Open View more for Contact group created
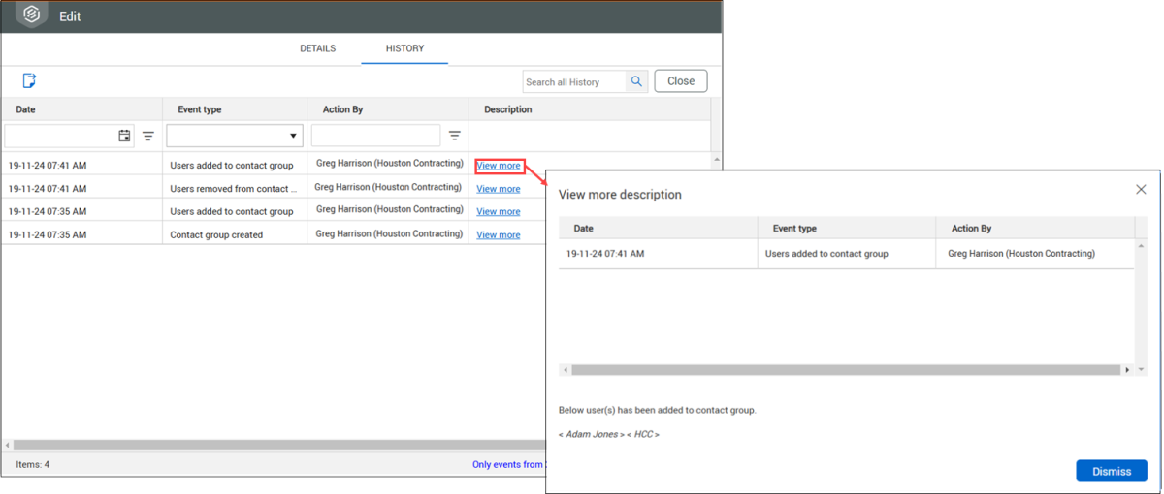Image resolution: width=1164 pixels, height=494 pixels. (498, 234)
